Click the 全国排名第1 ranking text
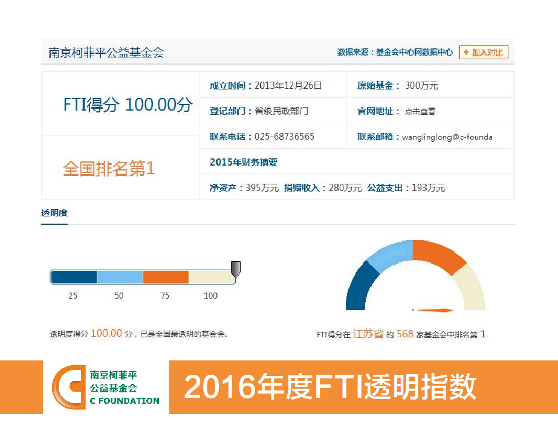The height and width of the screenshot is (431, 558). point(109,168)
